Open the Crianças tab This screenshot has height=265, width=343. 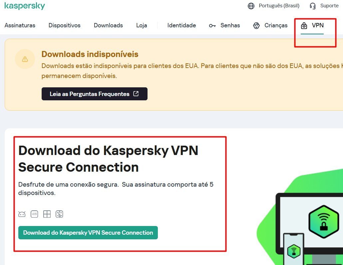coord(276,25)
